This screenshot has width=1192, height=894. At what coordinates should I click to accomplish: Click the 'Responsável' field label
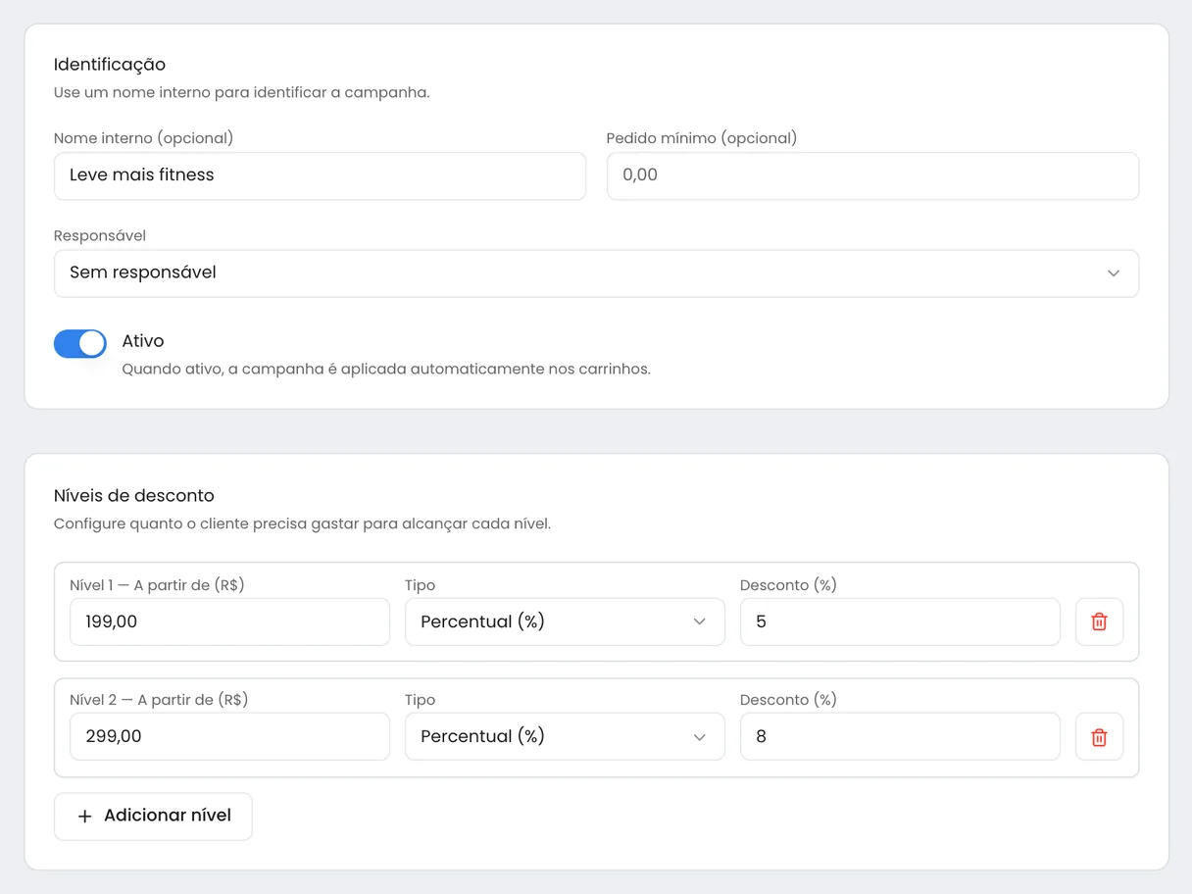tap(100, 236)
